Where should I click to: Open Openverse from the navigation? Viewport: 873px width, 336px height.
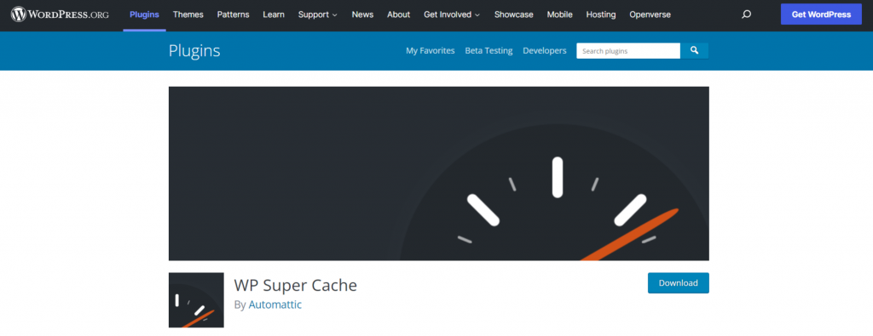[650, 14]
